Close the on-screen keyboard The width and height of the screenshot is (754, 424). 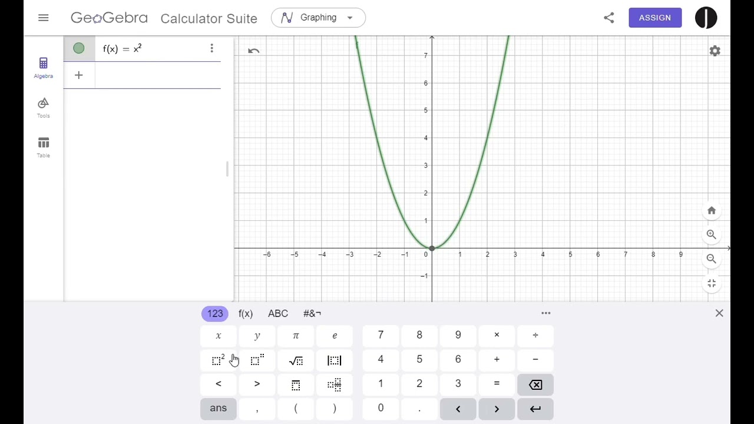pyautogui.click(x=719, y=313)
